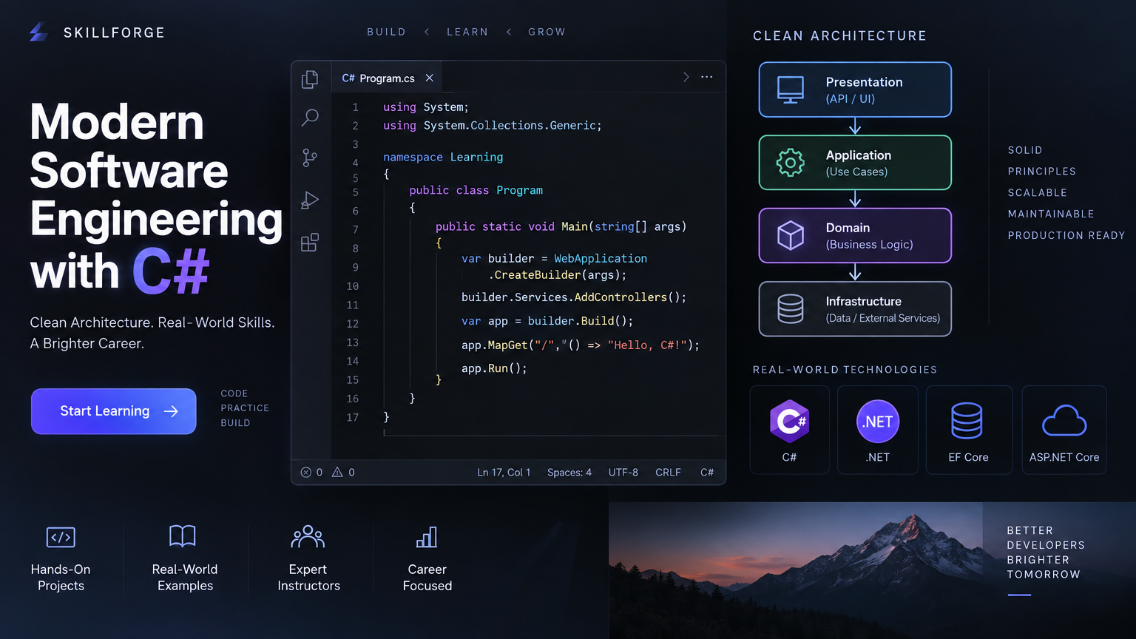The image size is (1136, 639).
Task: Go to GROW in the top navigation
Action: tap(547, 32)
